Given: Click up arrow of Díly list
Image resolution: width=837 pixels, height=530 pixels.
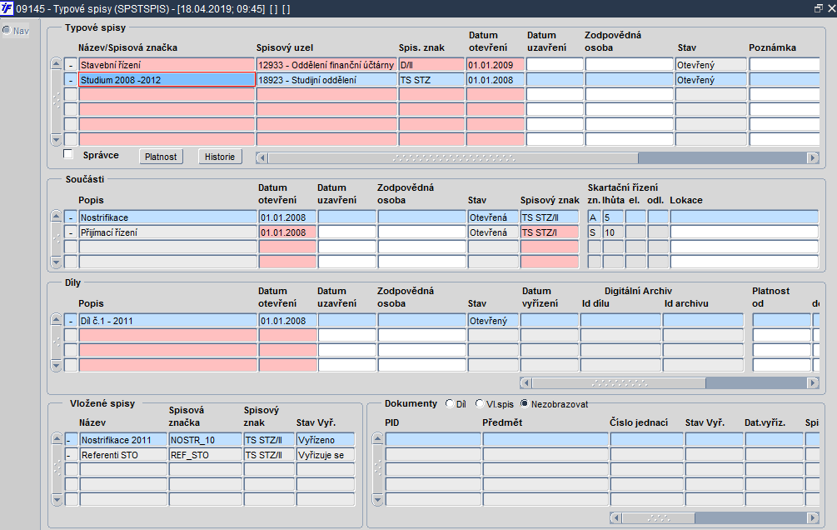Looking at the screenshot, I should 56,319.
